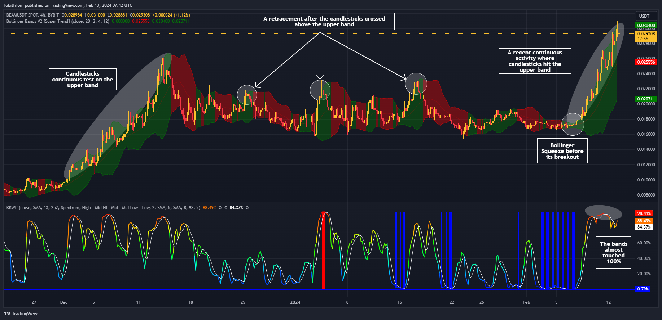Click the blue 0.79% BBWP scale label

click(643, 289)
